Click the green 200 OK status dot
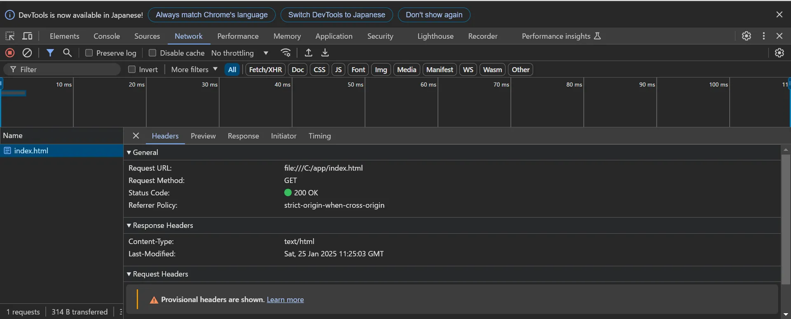 coord(288,192)
